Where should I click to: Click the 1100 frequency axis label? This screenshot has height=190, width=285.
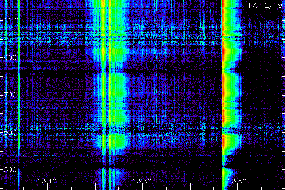tap(12, 20)
